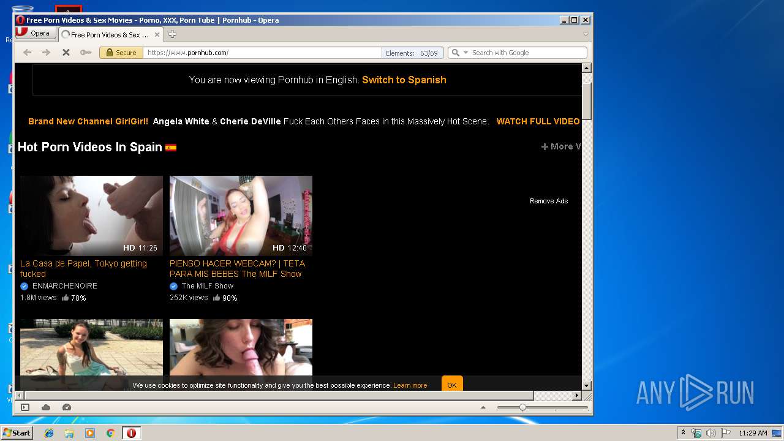Screen dimensions: 784x441
Task: Stop loading the page with X button
Action: 66,53
